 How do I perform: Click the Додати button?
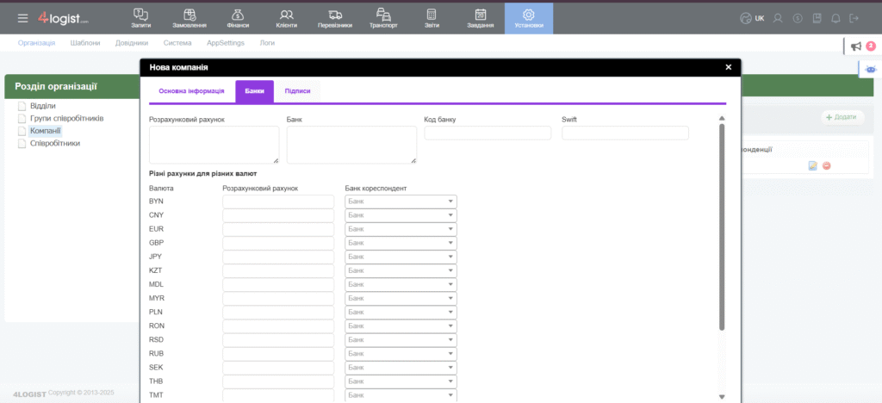(842, 117)
